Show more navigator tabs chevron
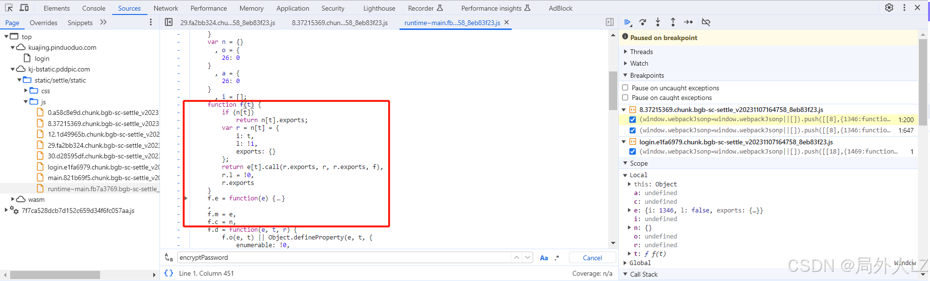 click(103, 22)
